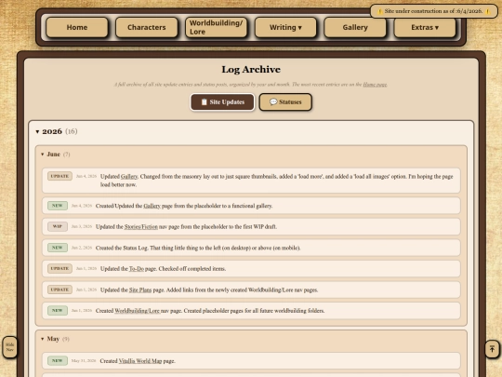The image size is (502, 377).
Task: Click the UPDATE badge on To-Do entry
Action: pyautogui.click(x=59, y=269)
